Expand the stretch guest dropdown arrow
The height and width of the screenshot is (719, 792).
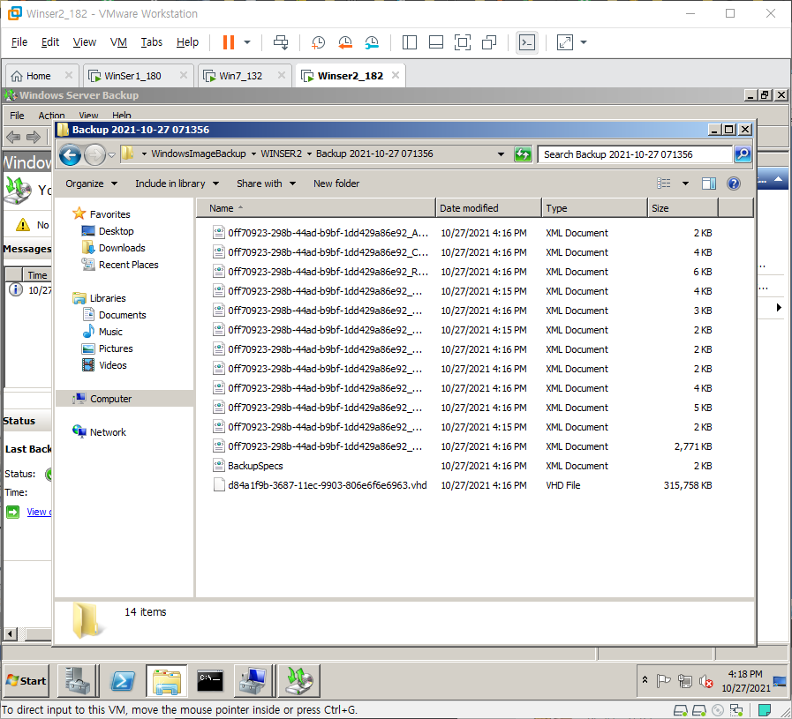point(584,42)
